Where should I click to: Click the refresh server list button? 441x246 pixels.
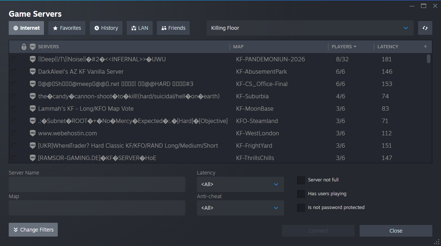pos(425,28)
